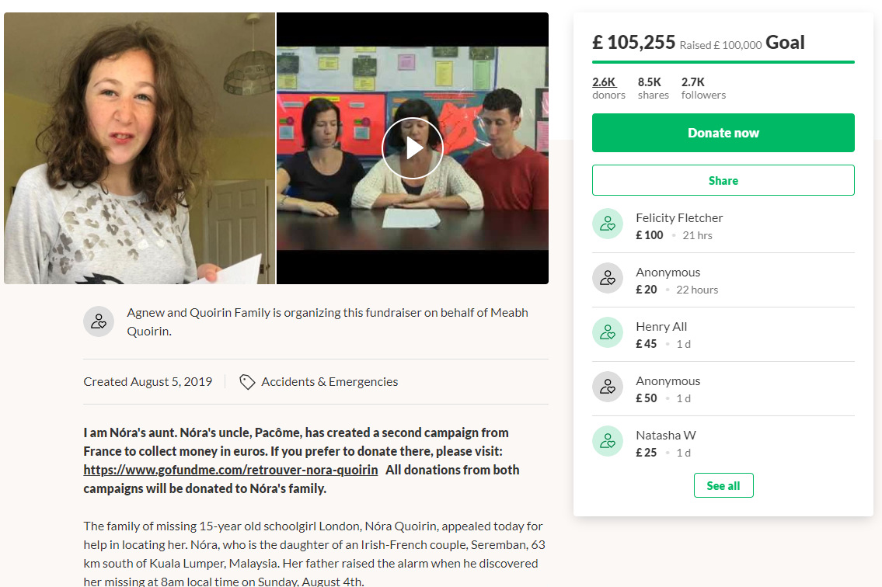Click the Felicity Fletcher donor name
Viewport: 882px width, 587px height.
[x=679, y=217]
